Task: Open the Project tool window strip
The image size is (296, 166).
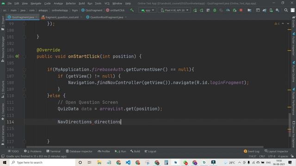Action: point(3,23)
